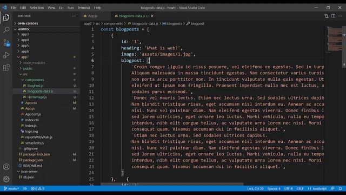
Task: Open changes compare icon in editor toolbar
Action: 327,16
